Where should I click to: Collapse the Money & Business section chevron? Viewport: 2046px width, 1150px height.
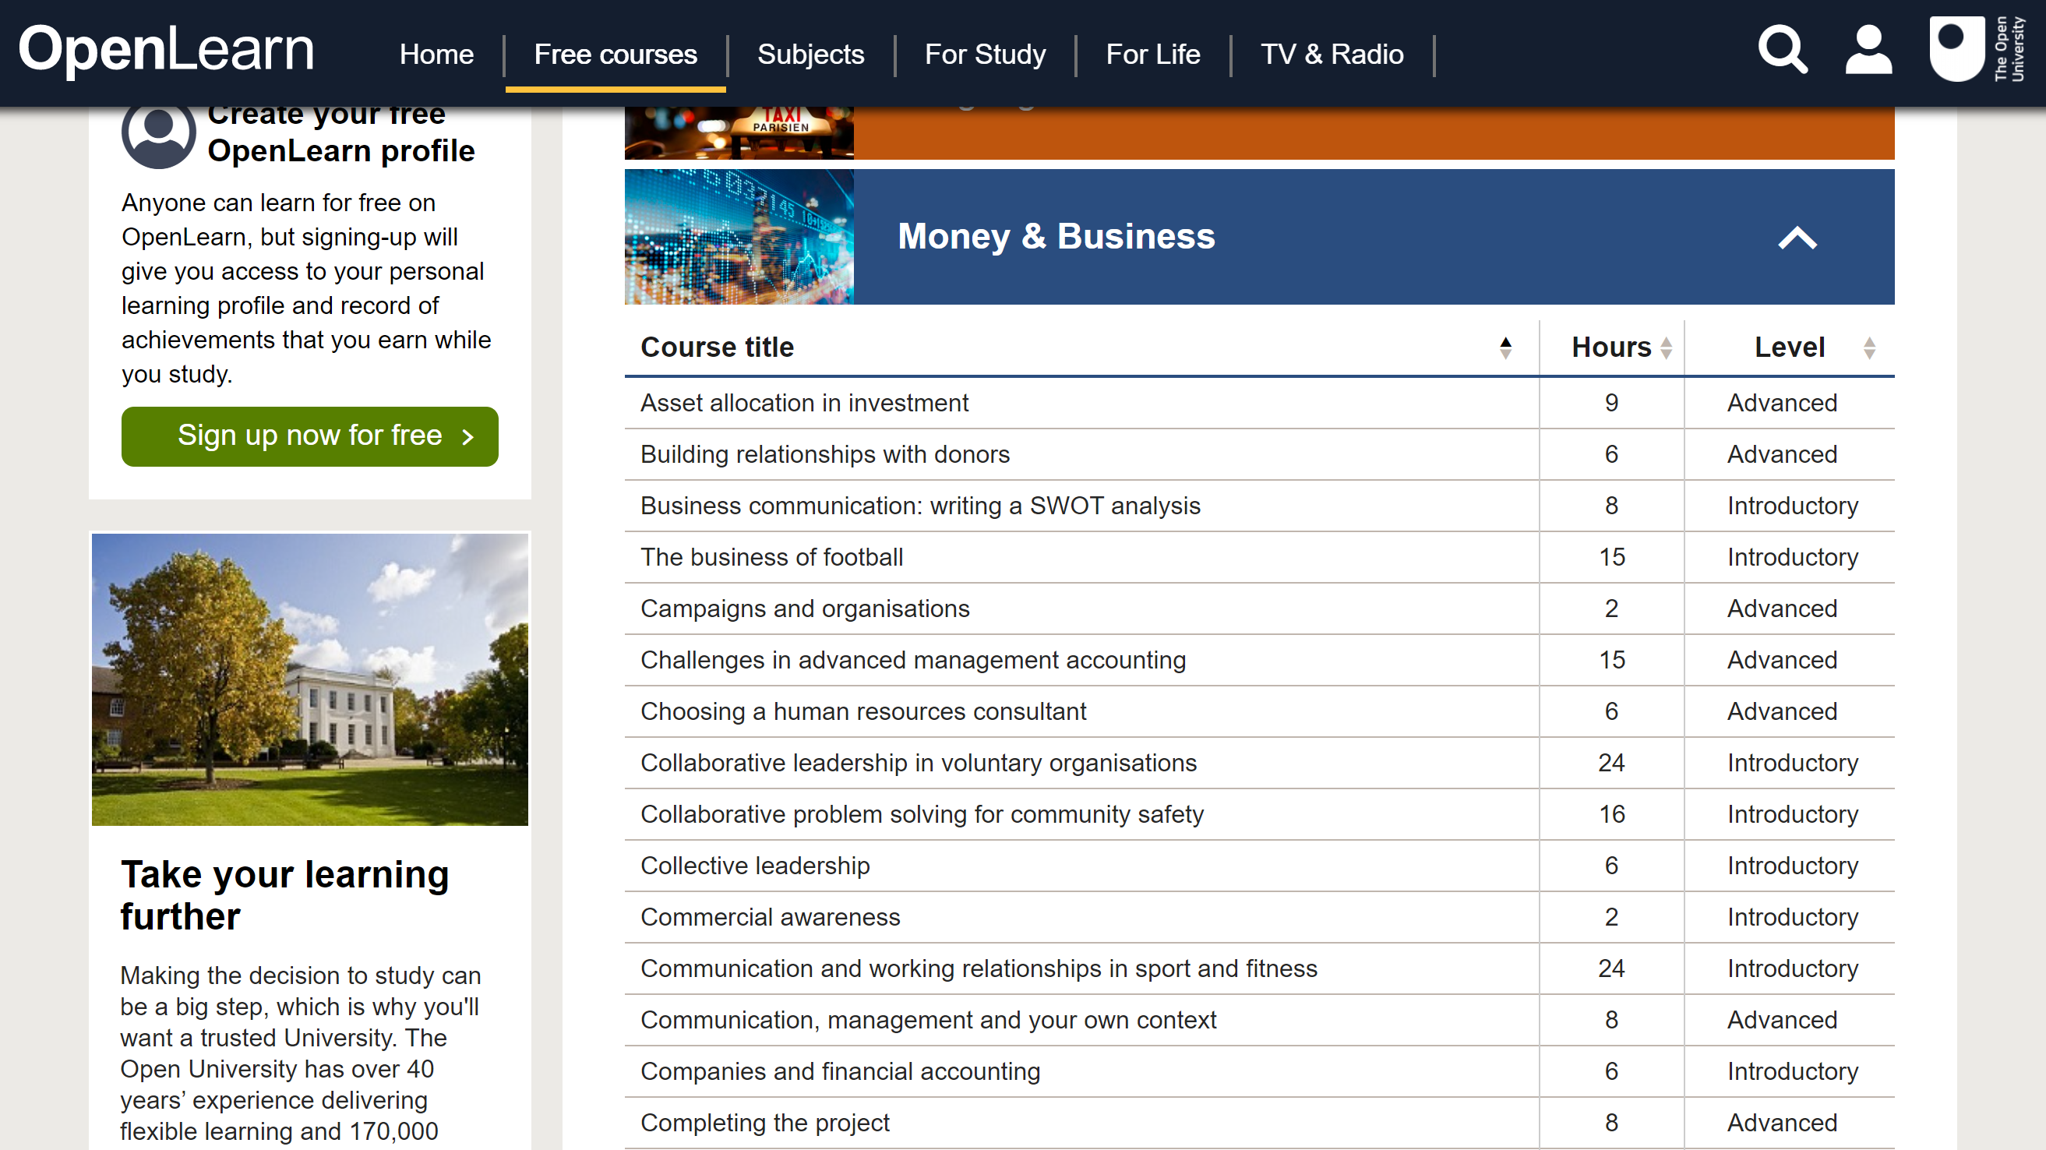click(x=1797, y=238)
